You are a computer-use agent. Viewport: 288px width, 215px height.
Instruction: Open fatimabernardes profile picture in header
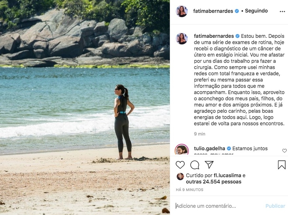(181, 11)
